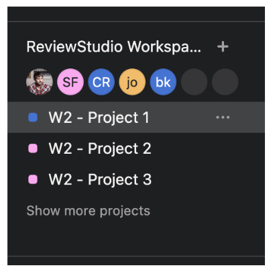Expand list via Show more projects
This screenshot has width=273, height=278.
pos(89,211)
